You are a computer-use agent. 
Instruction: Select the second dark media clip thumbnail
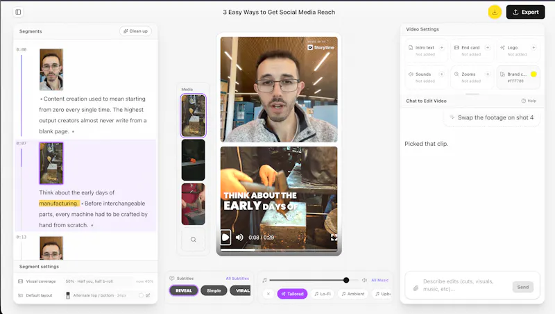194,160
